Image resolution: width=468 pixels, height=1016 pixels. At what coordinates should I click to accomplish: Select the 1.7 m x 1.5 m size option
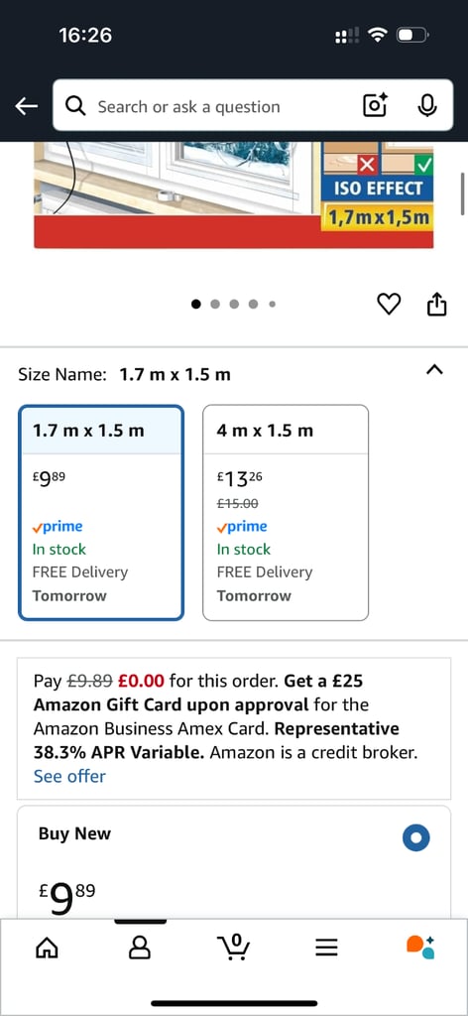tap(101, 513)
